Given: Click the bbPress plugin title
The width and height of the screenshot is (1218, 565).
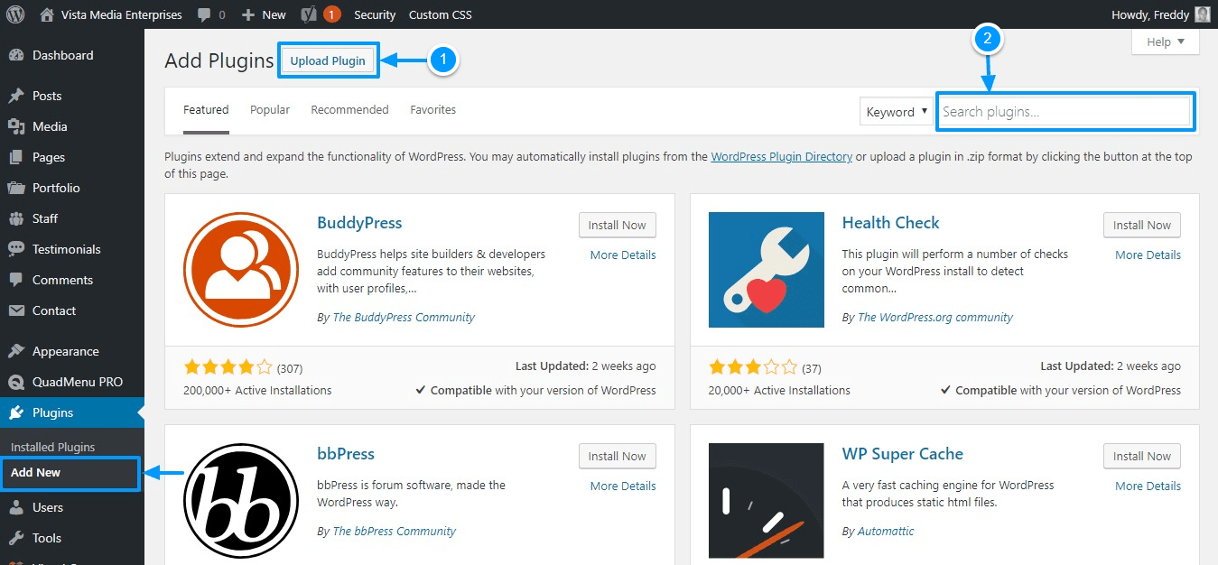Looking at the screenshot, I should pos(346,454).
